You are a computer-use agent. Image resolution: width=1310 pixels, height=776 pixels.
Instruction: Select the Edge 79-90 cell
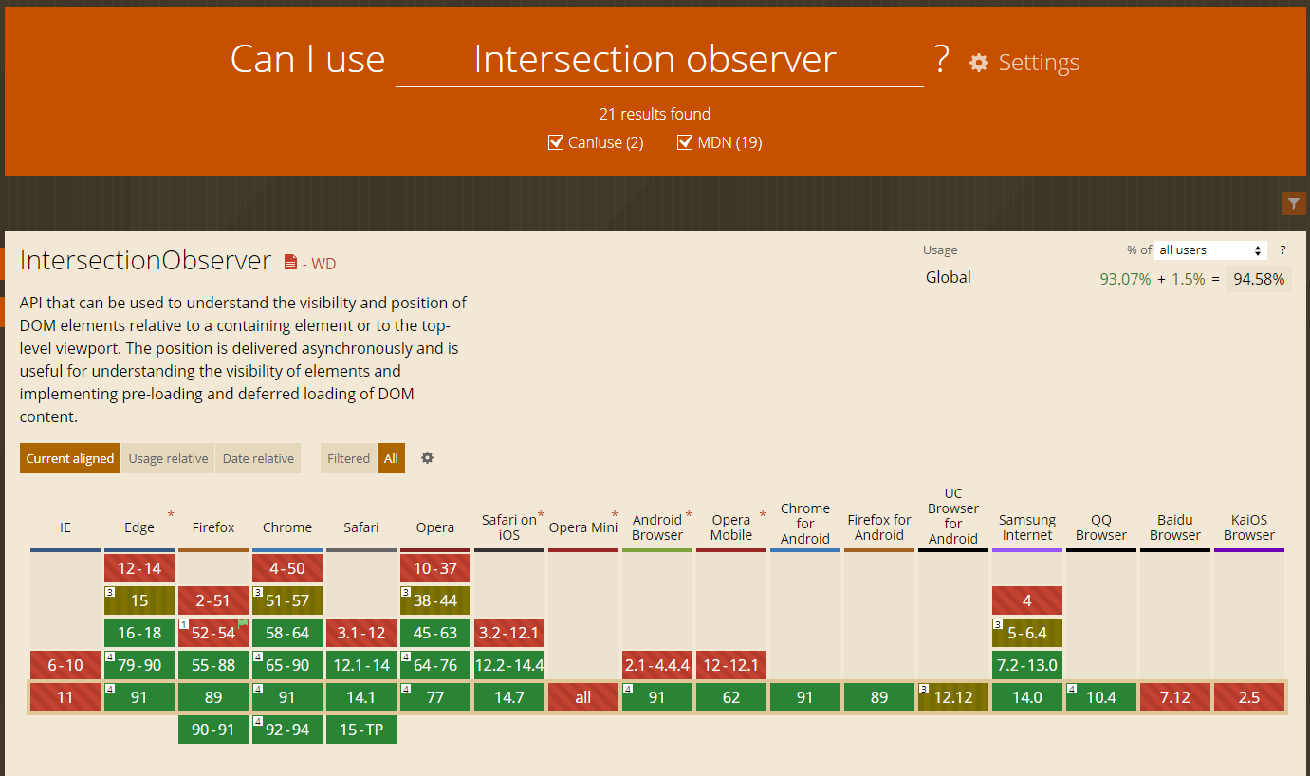pyautogui.click(x=139, y=665)
